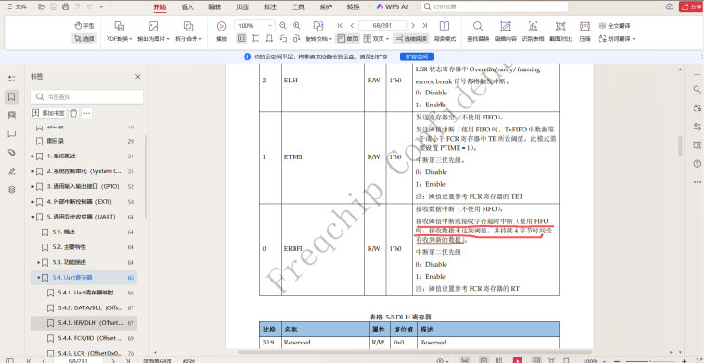Go to the previous page in toolbar
Viewport: 704px width, 363px height.
[352, 26]
